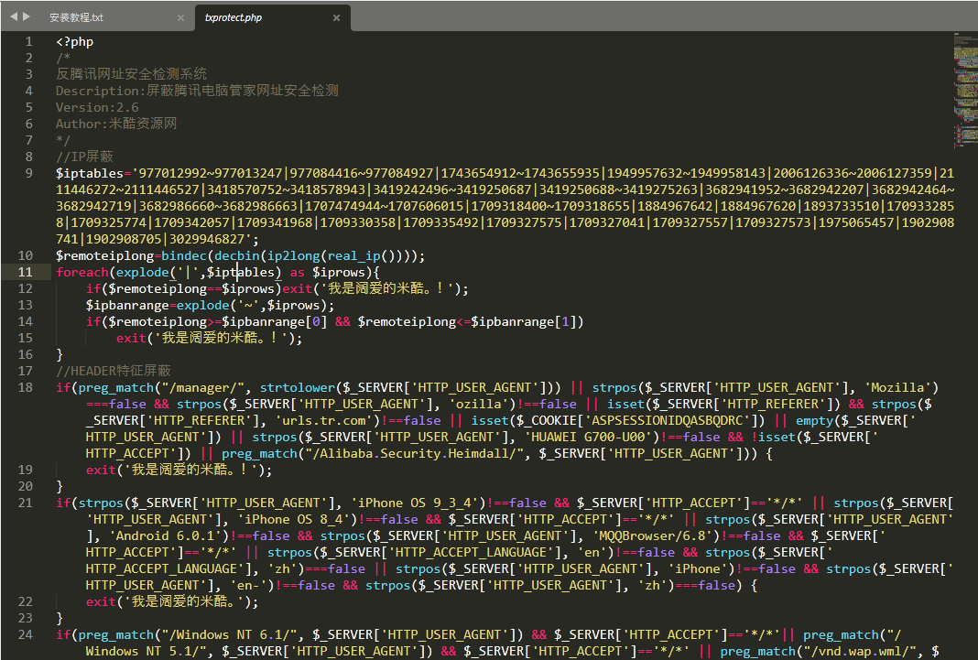Click the closing brace on line 16
Screen dimensions: 978x660
pyautogui.click(x=60, y=354)
